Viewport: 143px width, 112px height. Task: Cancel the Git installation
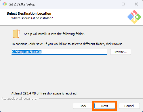tap(129, 106)
